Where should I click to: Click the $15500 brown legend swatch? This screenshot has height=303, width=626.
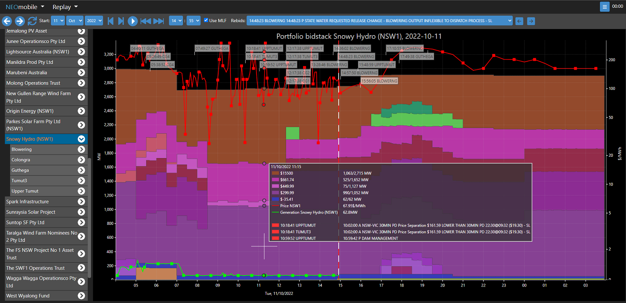tap(275, 173)
